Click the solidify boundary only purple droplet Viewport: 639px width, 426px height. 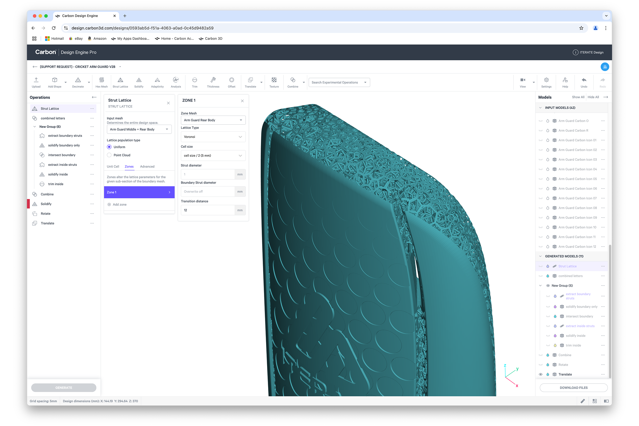click(x=555, y=307)
